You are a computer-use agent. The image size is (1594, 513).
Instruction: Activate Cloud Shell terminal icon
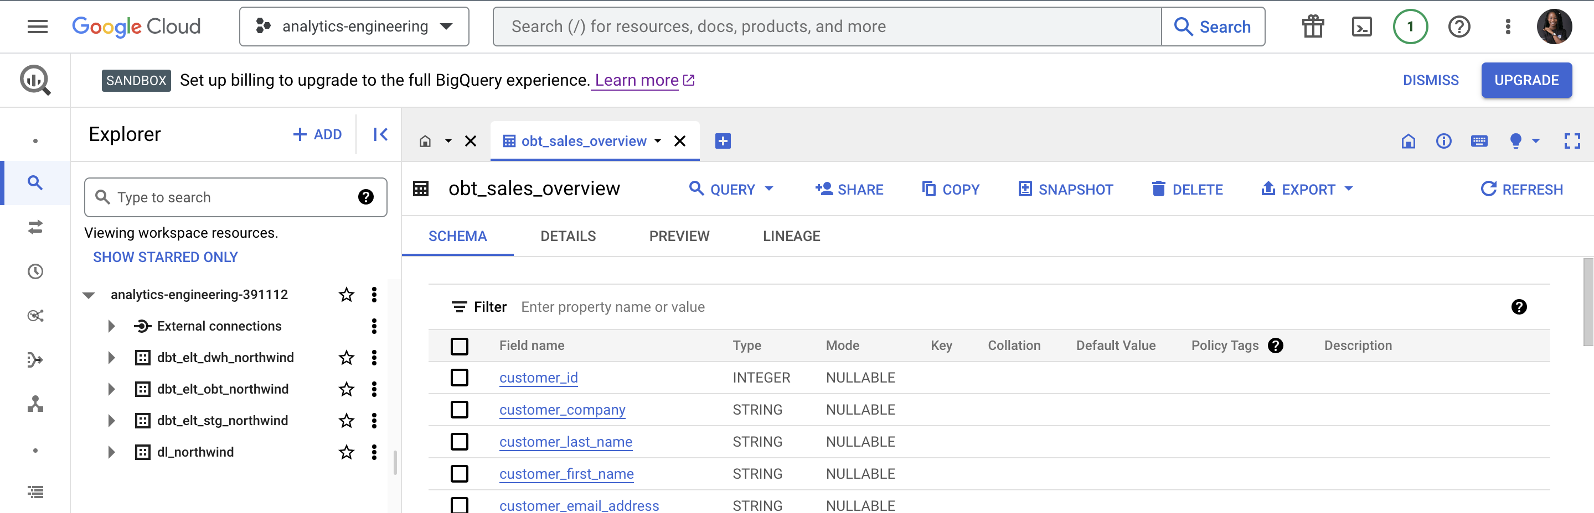(x=1361, y=27)
